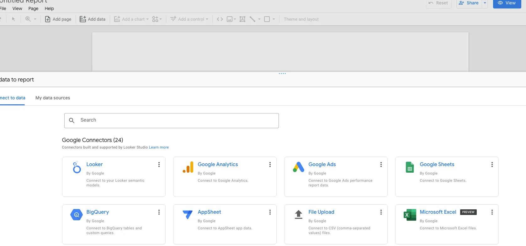This screenshot has height=246, width=526.
Task: Expand the Share options dropdown arrow
Action: tap(485, 3)
